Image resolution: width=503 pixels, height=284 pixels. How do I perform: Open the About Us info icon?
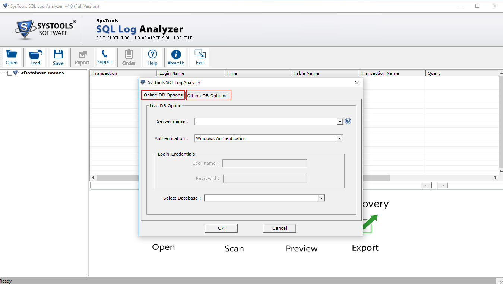(176, 57)
